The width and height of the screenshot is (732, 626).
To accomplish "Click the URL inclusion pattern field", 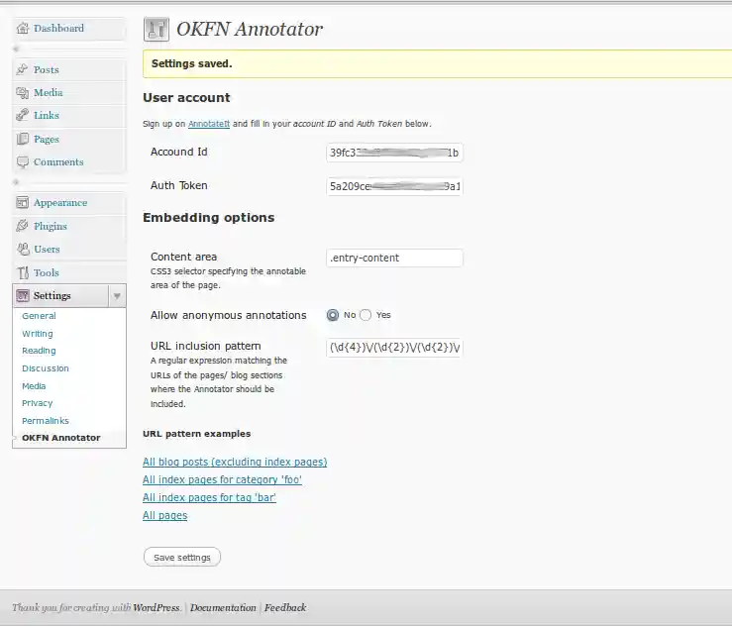I will 394,348.
